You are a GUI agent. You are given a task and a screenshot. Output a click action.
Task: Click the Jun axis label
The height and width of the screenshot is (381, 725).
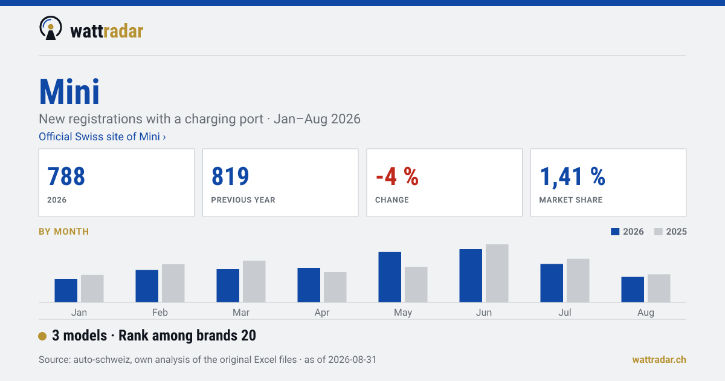pos(484,313)
